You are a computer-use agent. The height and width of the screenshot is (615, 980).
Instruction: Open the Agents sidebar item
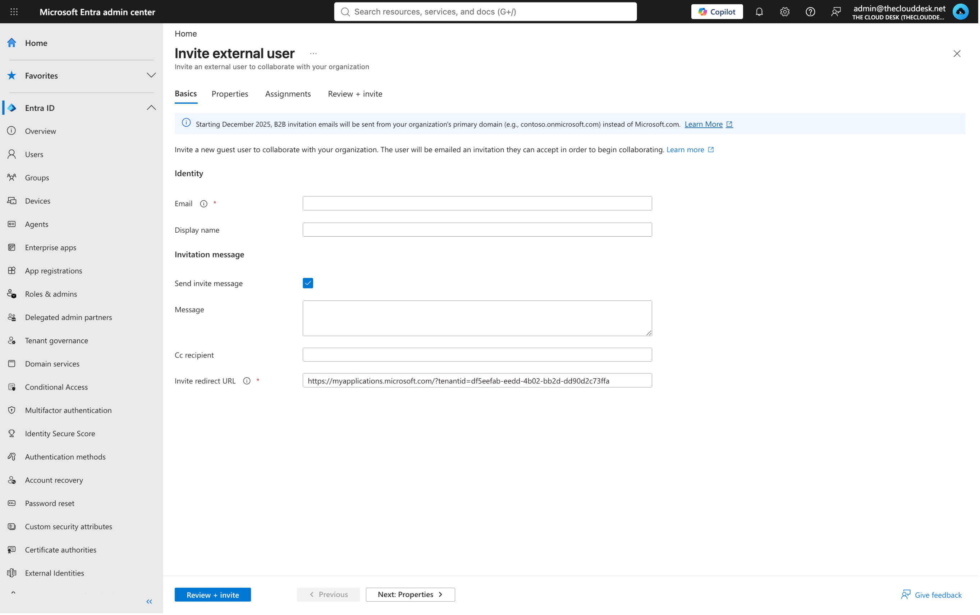[x=36, y=224]
